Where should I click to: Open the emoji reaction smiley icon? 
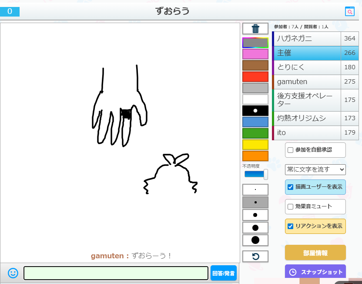click(13, 273)
